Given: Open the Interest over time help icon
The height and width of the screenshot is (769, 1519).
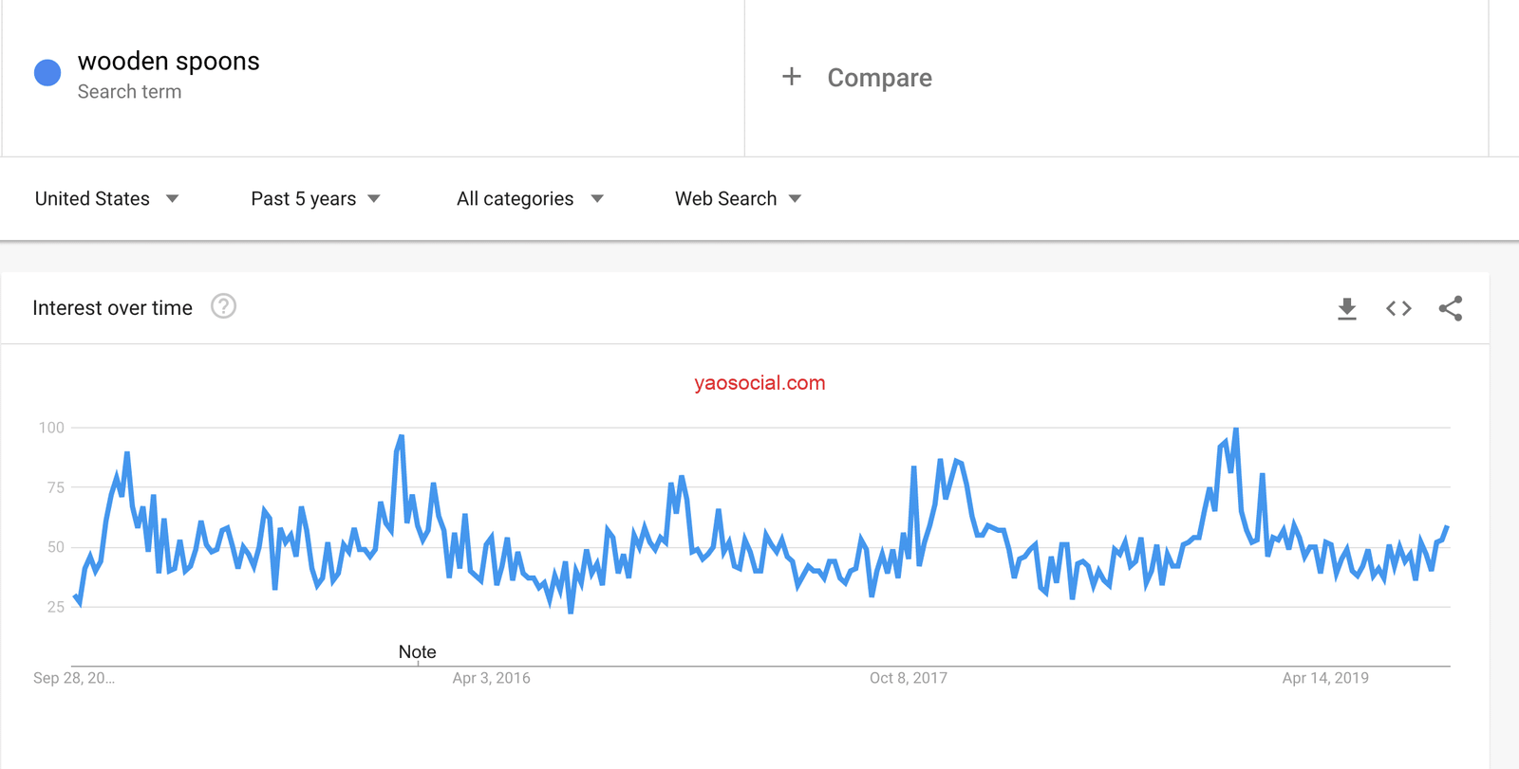Looking at the screenshot, I should (223, 307).
